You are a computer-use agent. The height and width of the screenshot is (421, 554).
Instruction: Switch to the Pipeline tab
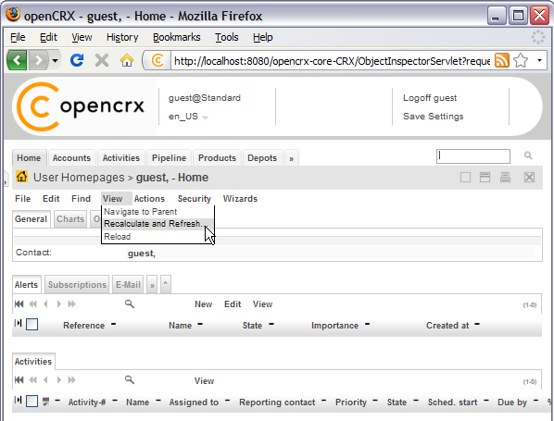tap(169, 157)
